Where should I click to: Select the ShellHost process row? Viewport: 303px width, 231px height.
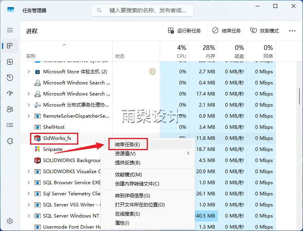pyautogui.click(x=148, y=127)
